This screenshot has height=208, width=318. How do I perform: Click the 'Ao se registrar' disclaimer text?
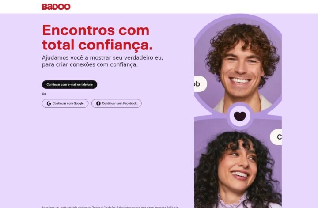click(x=110, y=207)
